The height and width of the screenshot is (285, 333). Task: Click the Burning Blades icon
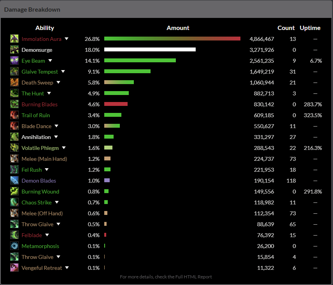[x=14, y=104]
